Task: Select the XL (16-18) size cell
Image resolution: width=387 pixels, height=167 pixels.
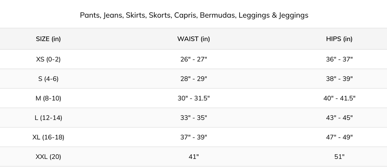Action: tap(48, 137)
